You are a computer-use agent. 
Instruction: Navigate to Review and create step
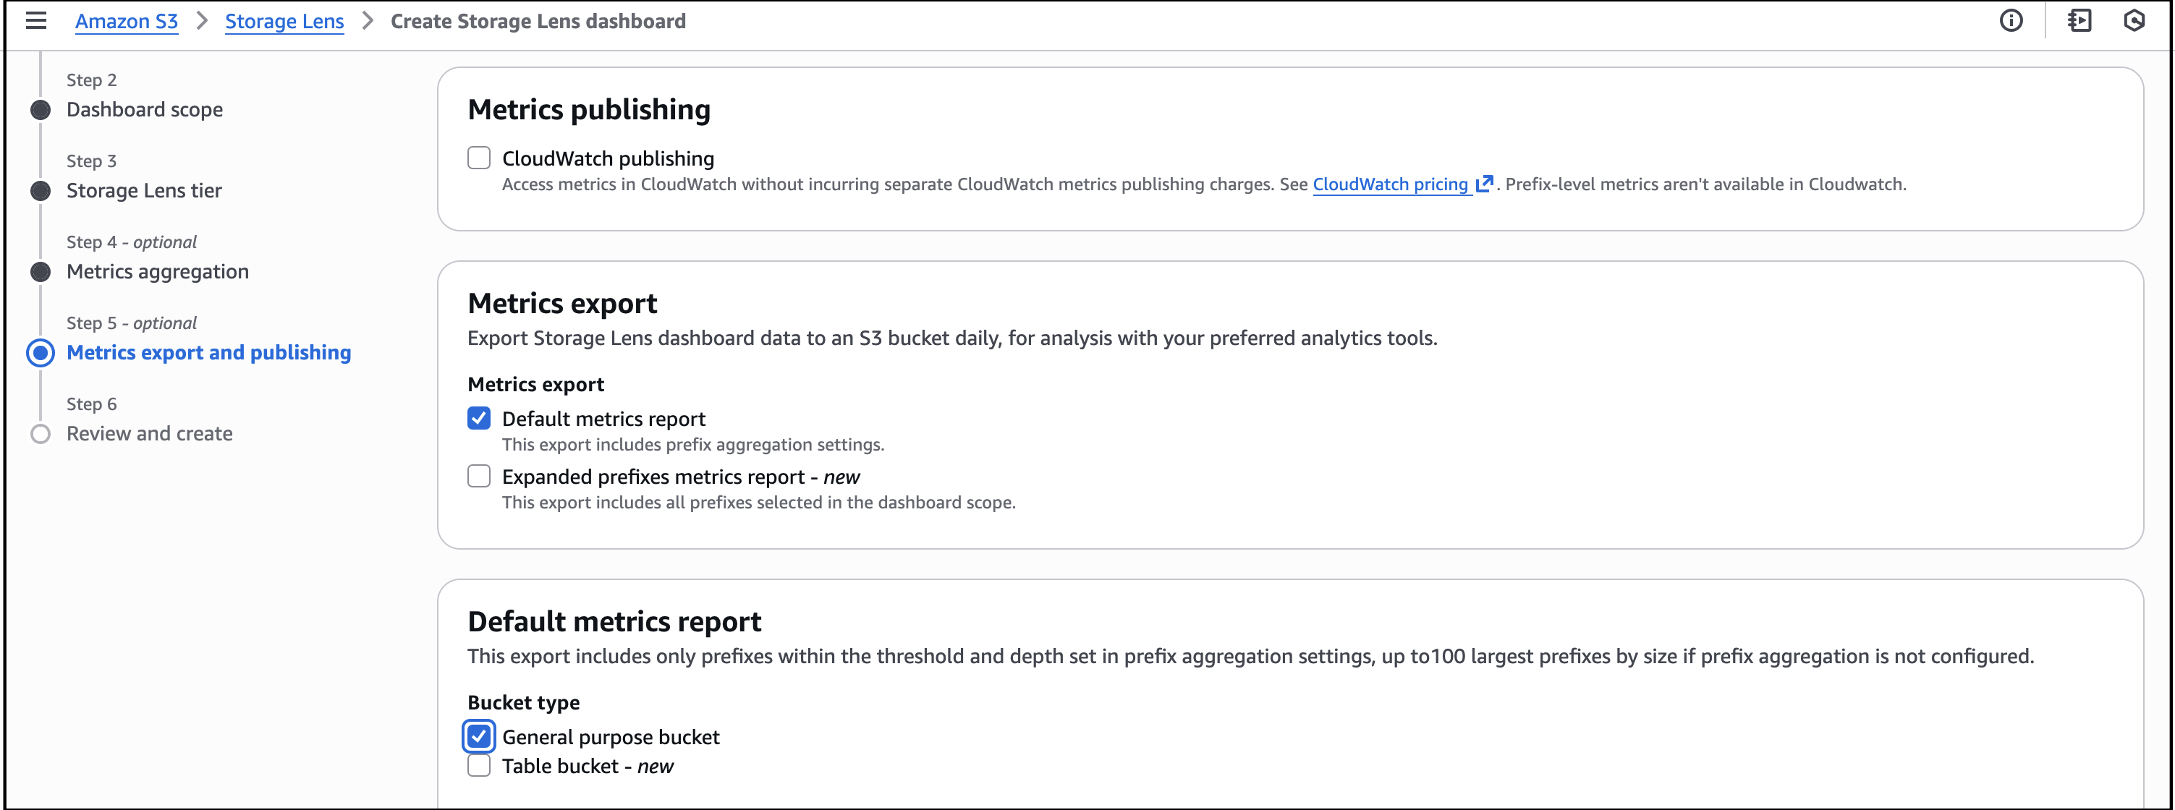pos(150,434)
